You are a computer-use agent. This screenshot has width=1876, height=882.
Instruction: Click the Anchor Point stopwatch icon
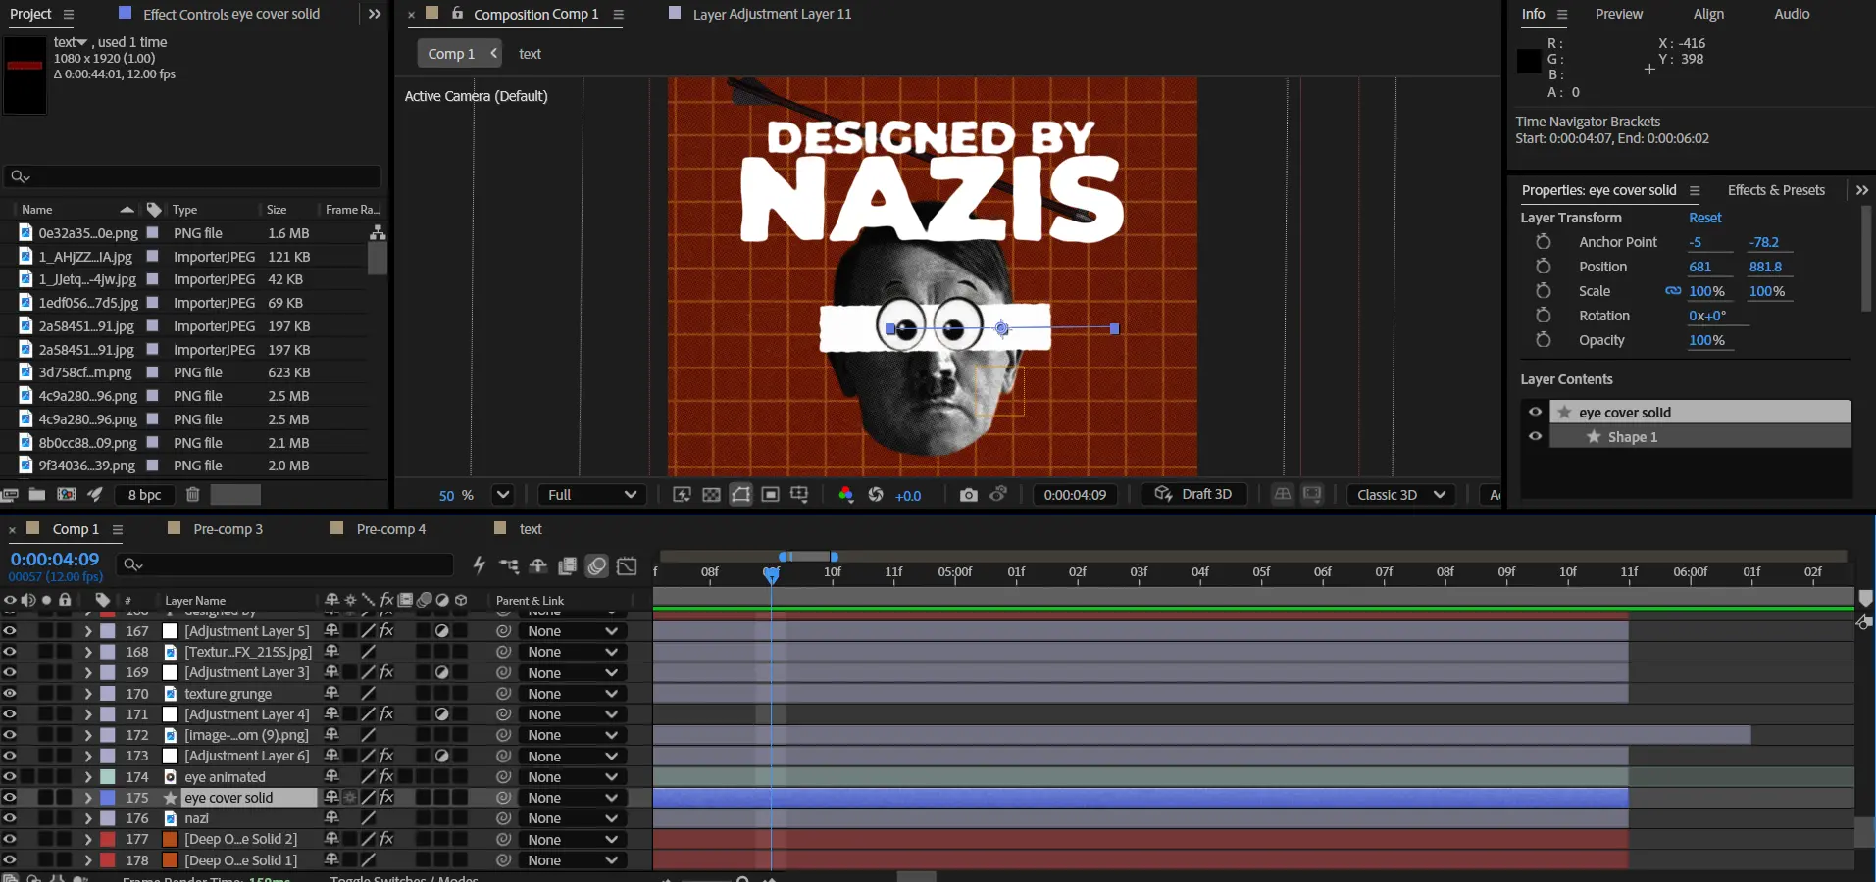pos(1543,242)
